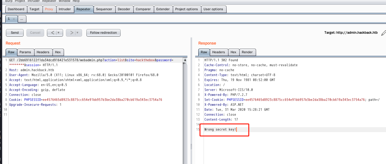Click the Server: Microsoft-IIS/10.0 header
Viewport: 386px width, 164px height.
point(228,90)
